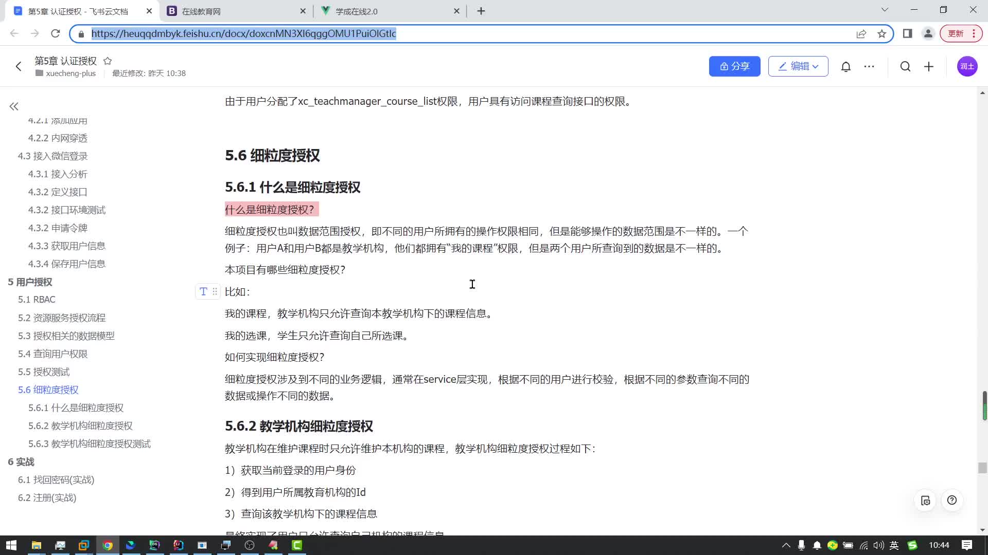Image resolution: width=988 pixels, height=555 pixels.
Task: Expand the 编辑 dropdown button
Action: [798, 66]
